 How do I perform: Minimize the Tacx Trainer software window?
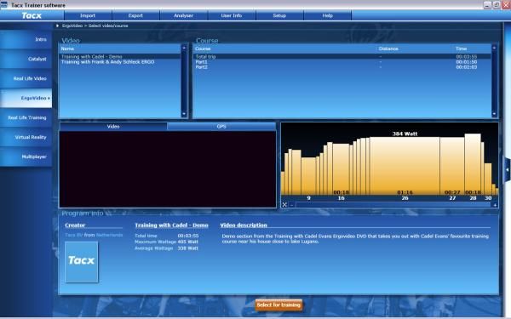point(487,4)
